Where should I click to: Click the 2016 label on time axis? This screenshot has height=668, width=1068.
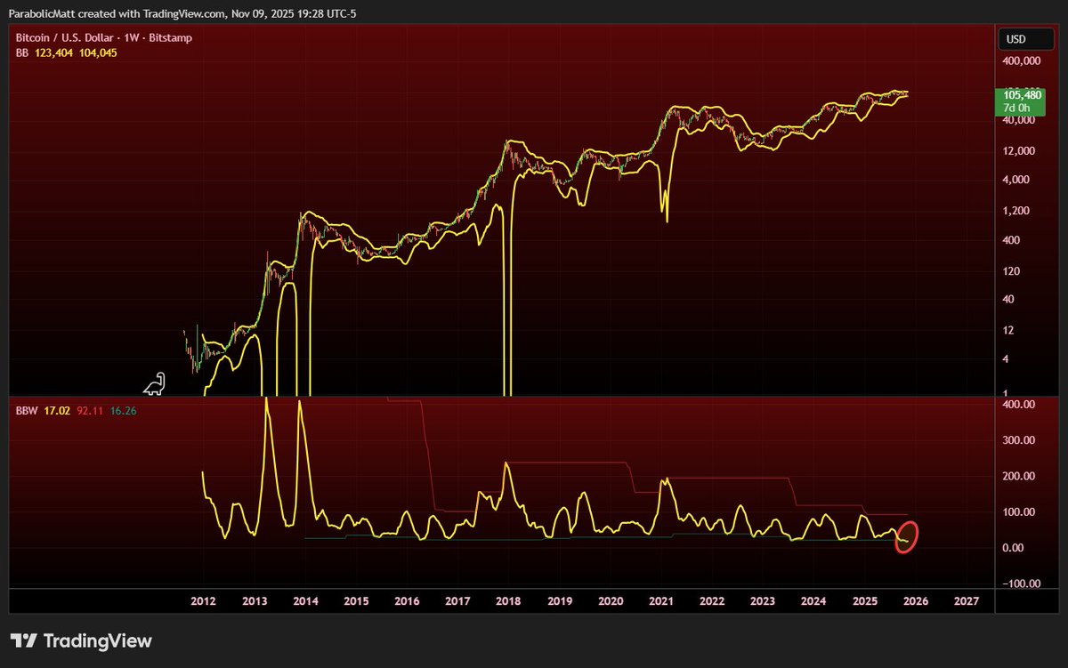tap(407, 601)
